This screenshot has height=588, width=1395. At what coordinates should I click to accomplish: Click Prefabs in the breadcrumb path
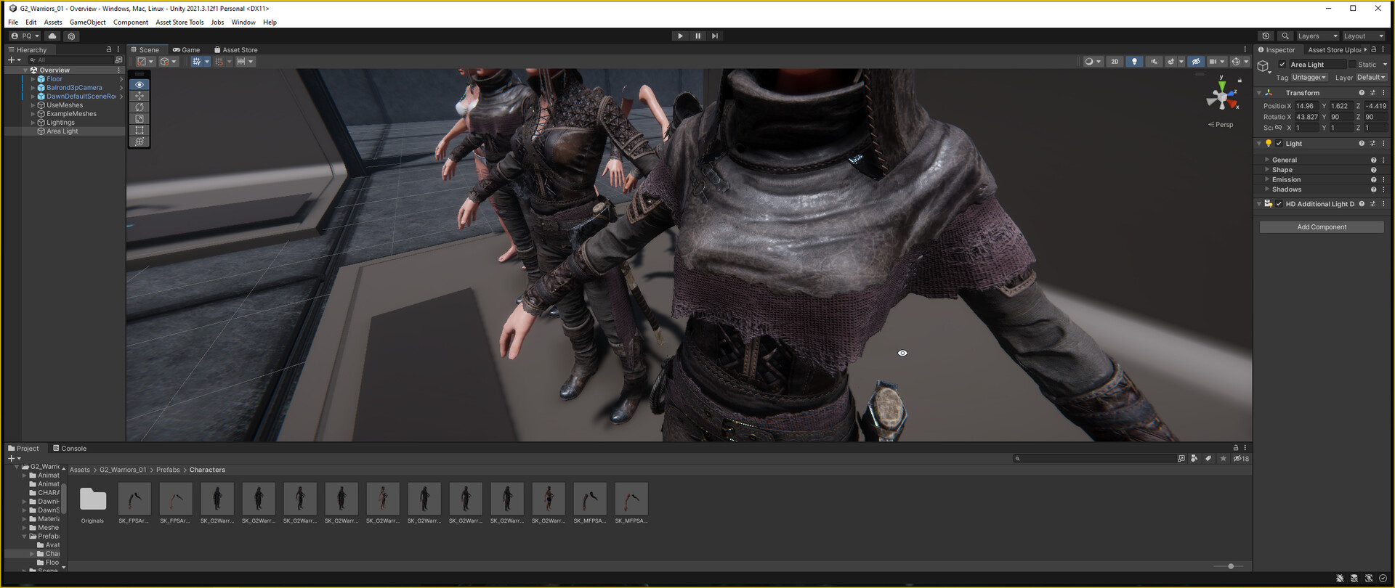click(x=168, y=470)
